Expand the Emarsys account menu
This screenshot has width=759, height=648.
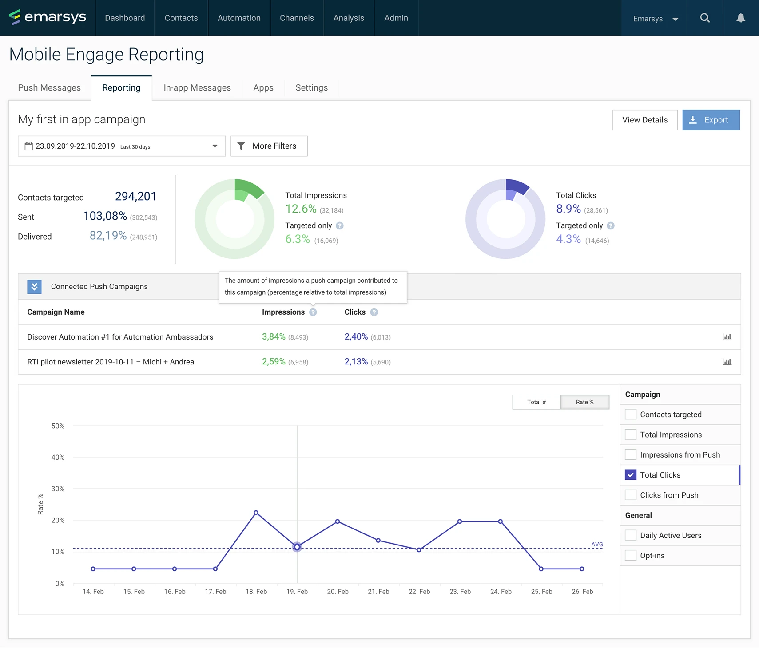point(655,19)
